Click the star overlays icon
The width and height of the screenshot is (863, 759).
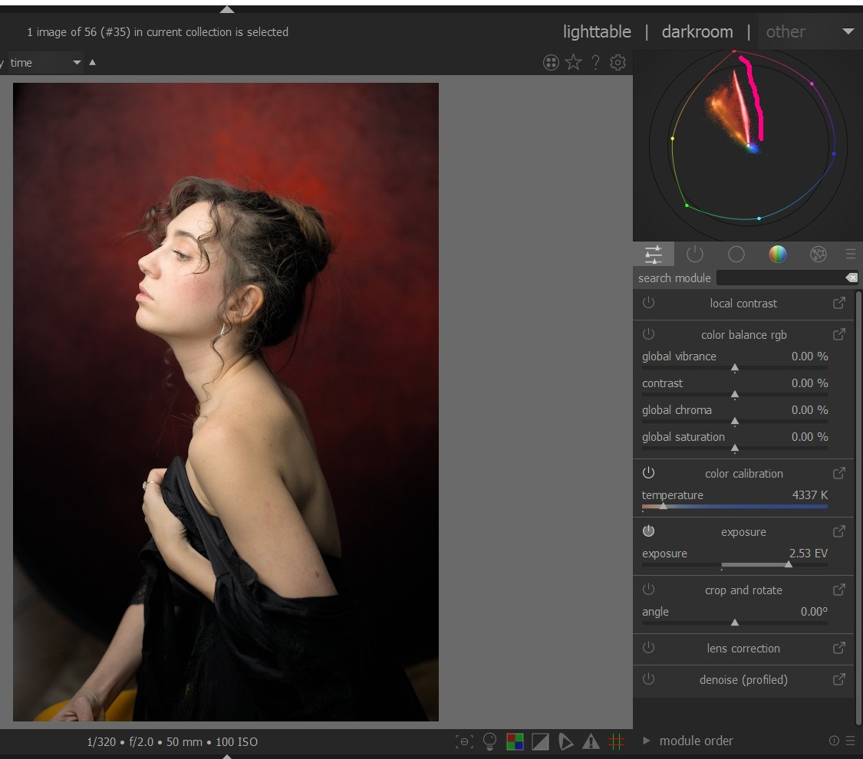coord(573,62)
